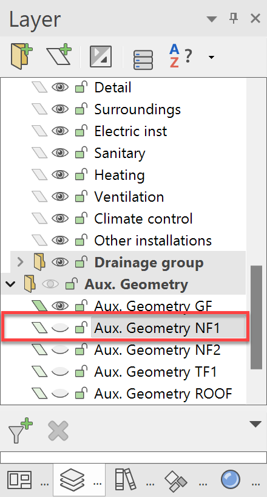Show the Aux. Geometry NF2 layer
The width and height of the screenshot is (267, 497).
pyautogui.click(x=60, y=349)
